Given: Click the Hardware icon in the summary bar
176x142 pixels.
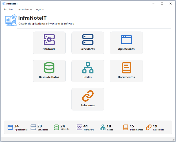Looking at the screenshot, I should (x=80, y=127).
